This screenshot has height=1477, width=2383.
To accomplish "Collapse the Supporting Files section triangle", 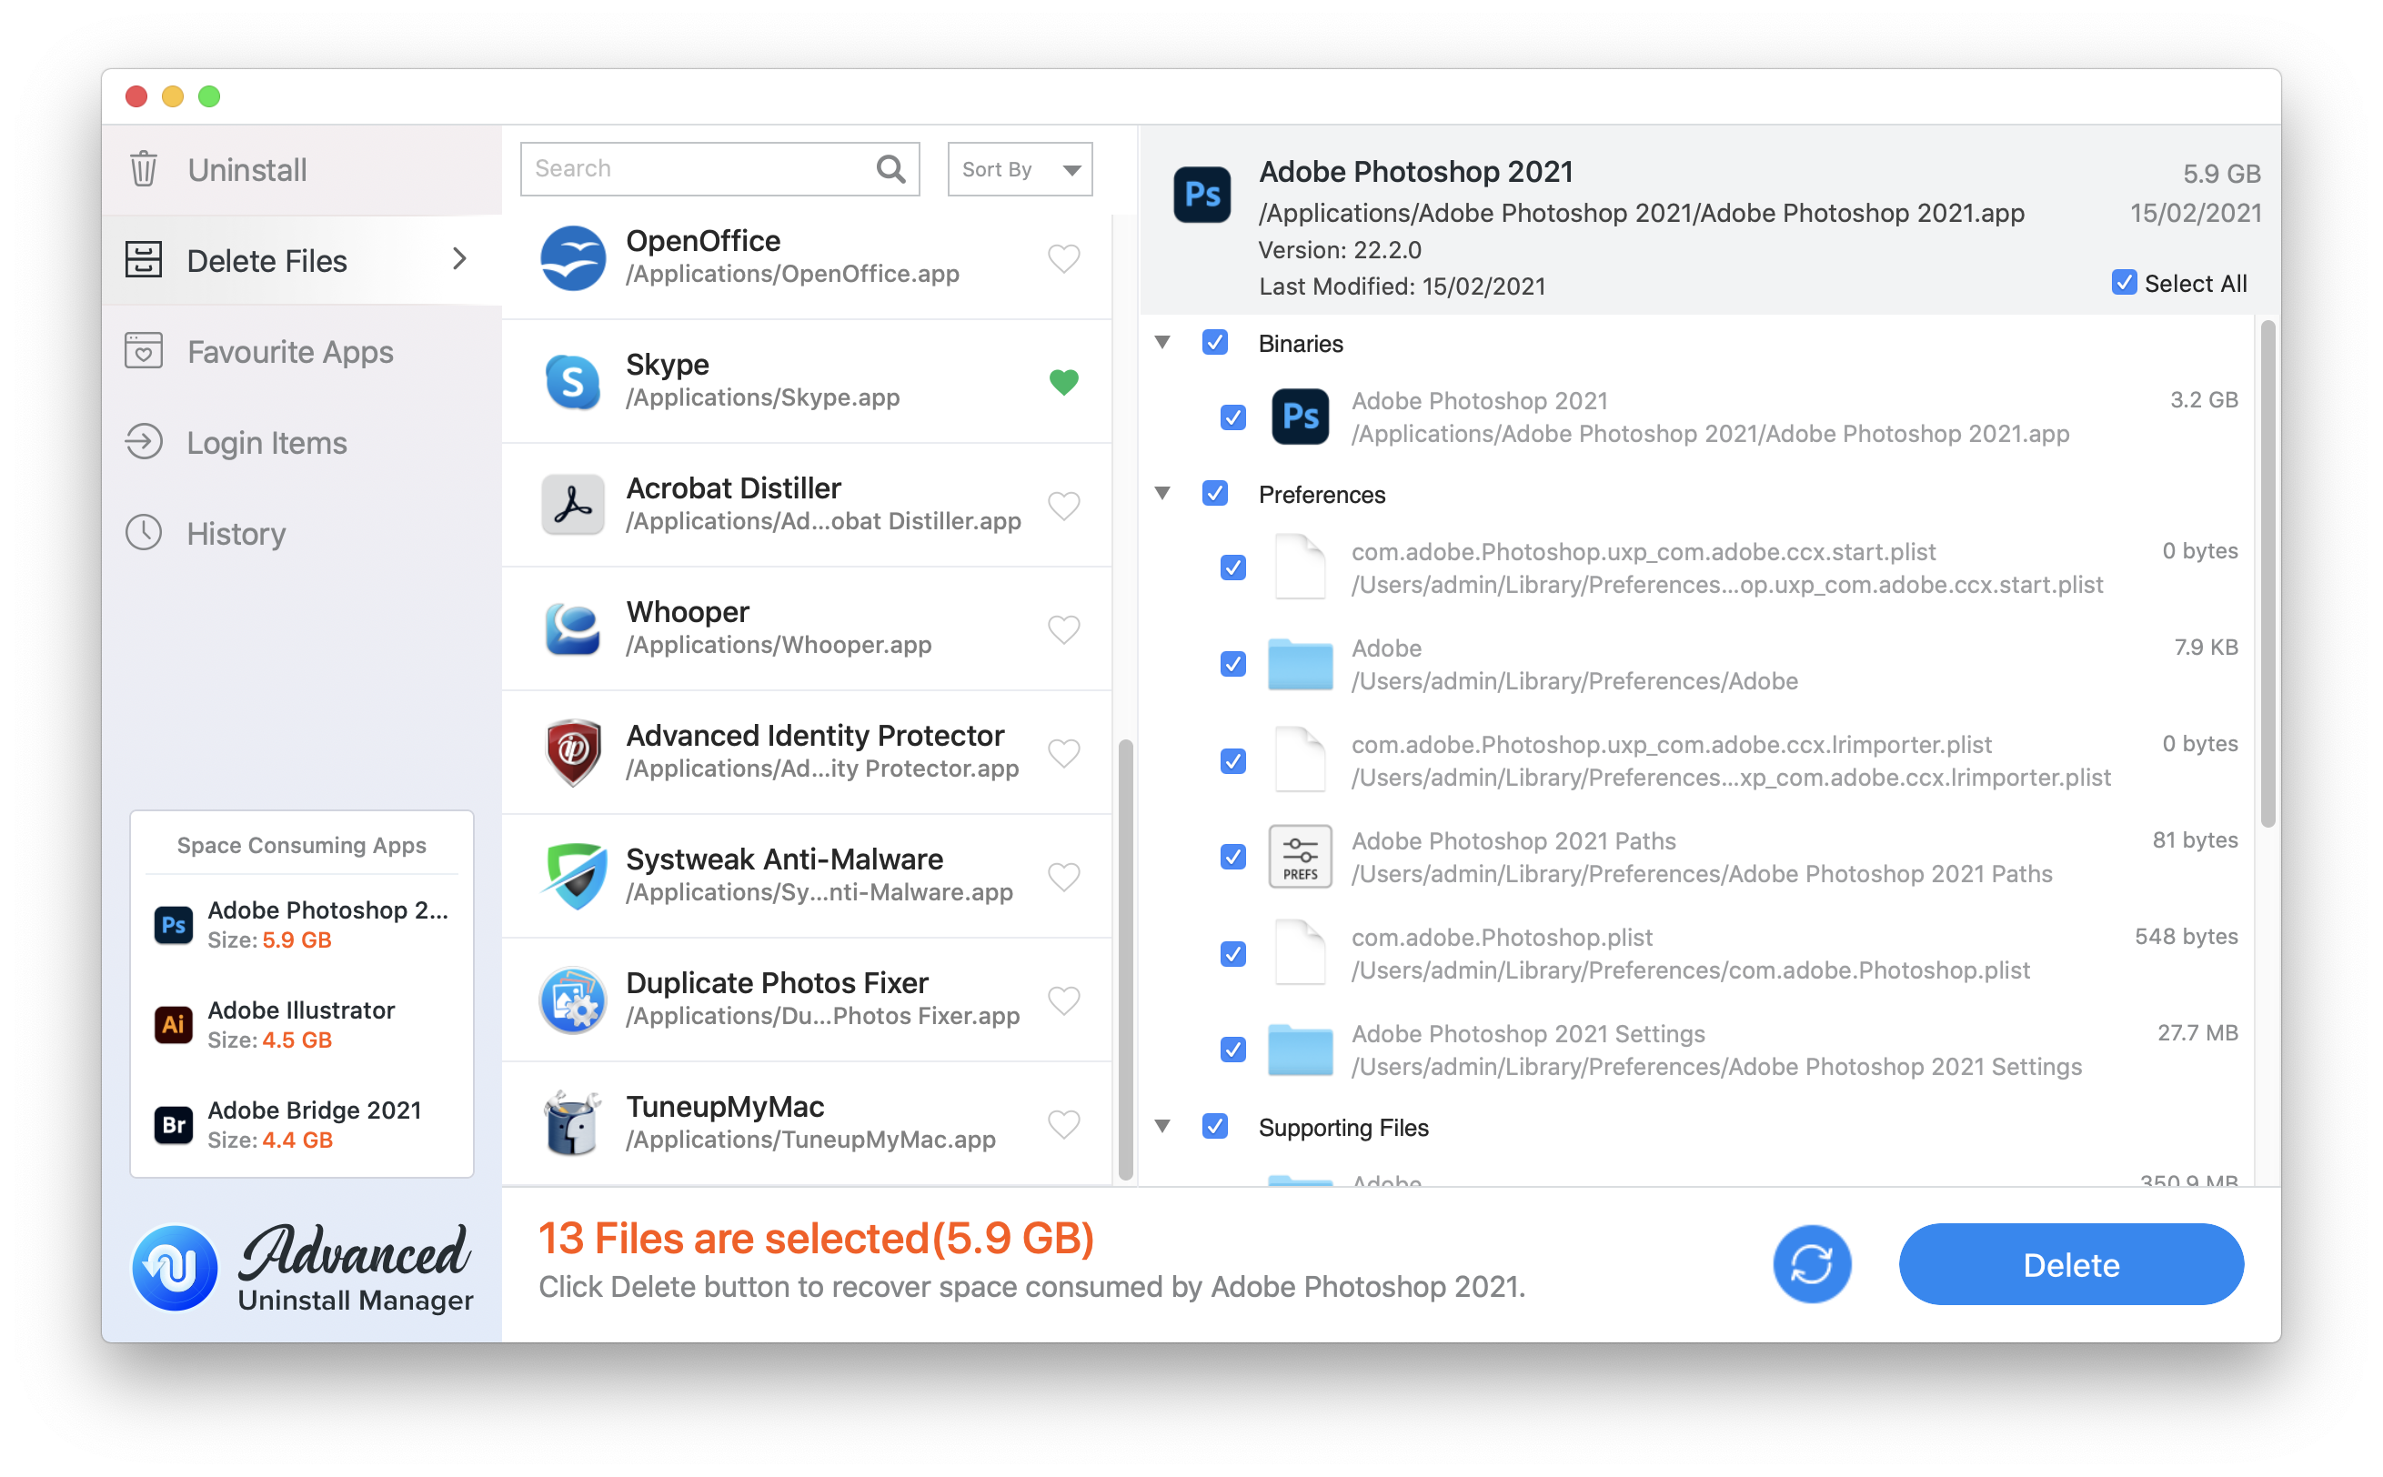I will point(1161,1126).
